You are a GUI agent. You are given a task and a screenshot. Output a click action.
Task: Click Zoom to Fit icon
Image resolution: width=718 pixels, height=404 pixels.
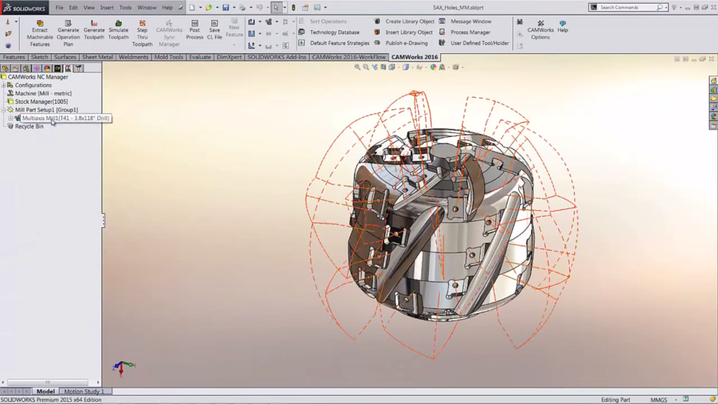coord(357,67)
